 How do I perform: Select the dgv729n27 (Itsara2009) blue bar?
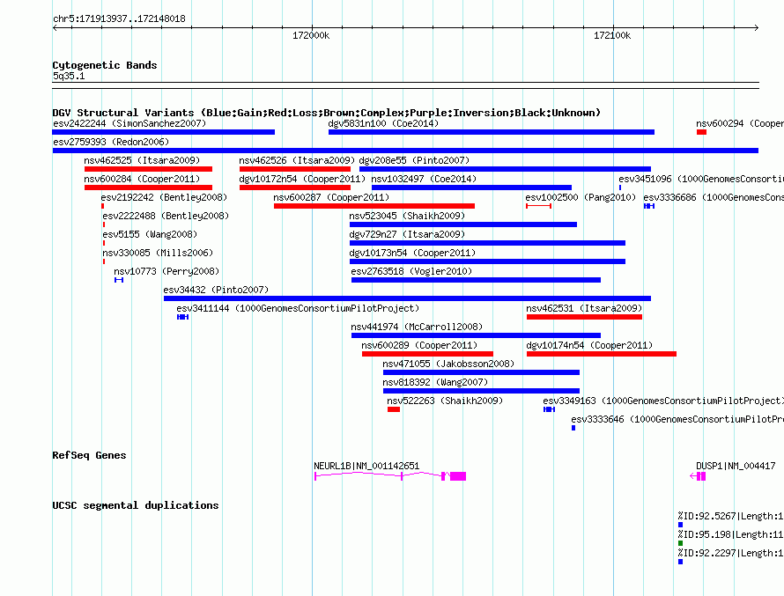pos(487,243)
